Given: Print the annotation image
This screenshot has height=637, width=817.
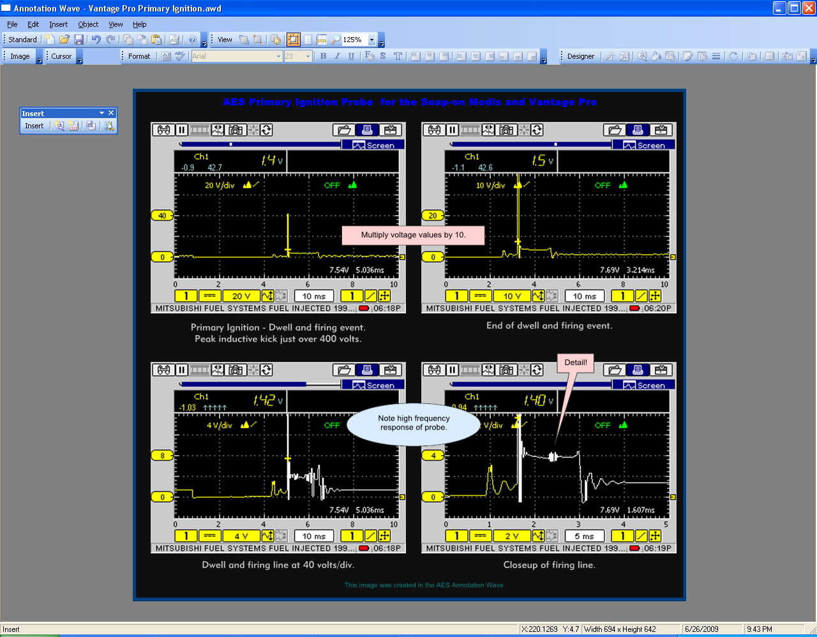Looking at the screenshot, I should 174,40.
